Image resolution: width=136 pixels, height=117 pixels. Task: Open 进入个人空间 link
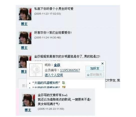54,75
